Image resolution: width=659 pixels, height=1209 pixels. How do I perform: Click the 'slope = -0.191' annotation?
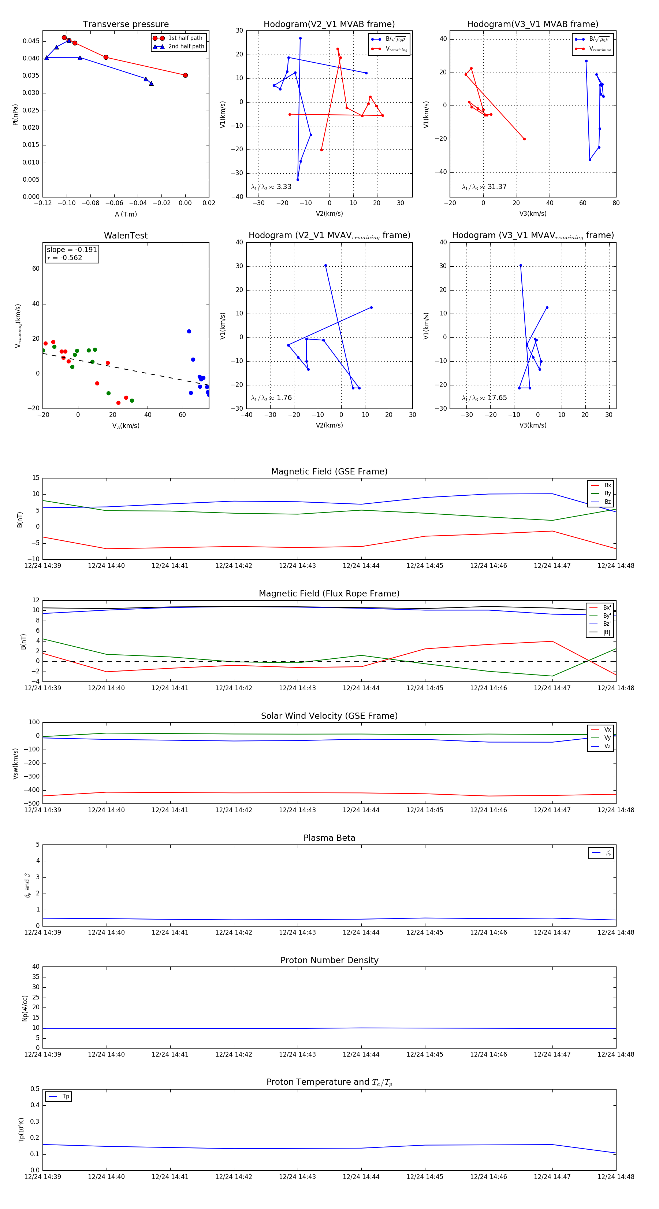tap(72, 250)
